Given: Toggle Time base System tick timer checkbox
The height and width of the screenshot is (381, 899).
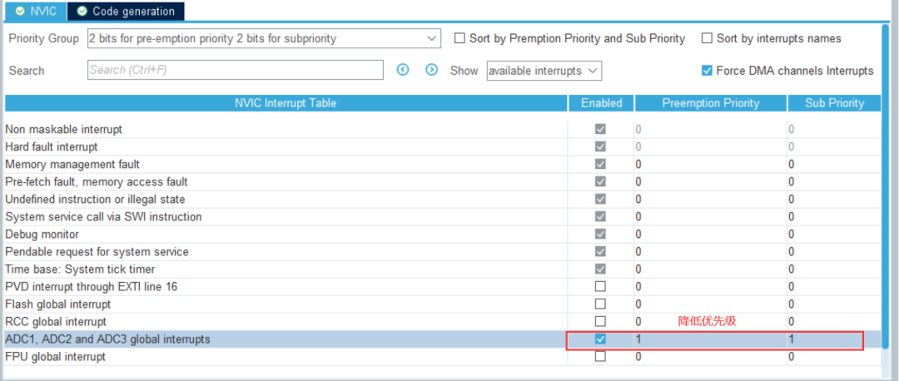Looking at the screenshot, I should pos(600,269).
